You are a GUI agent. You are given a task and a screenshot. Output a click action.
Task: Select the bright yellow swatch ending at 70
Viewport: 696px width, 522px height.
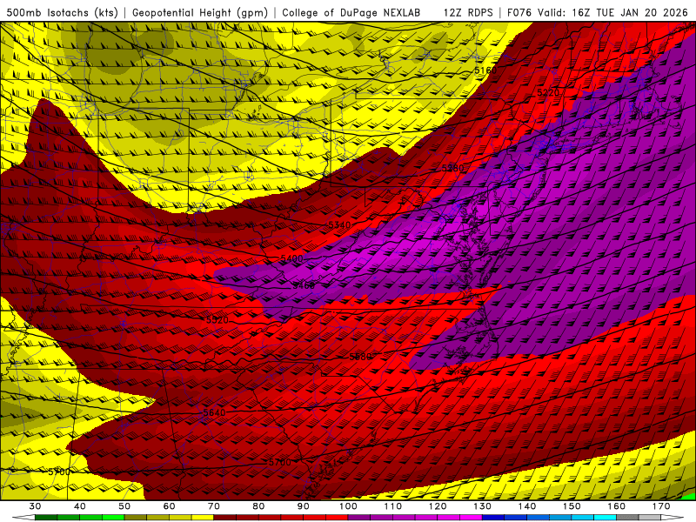tap(203, 518)
